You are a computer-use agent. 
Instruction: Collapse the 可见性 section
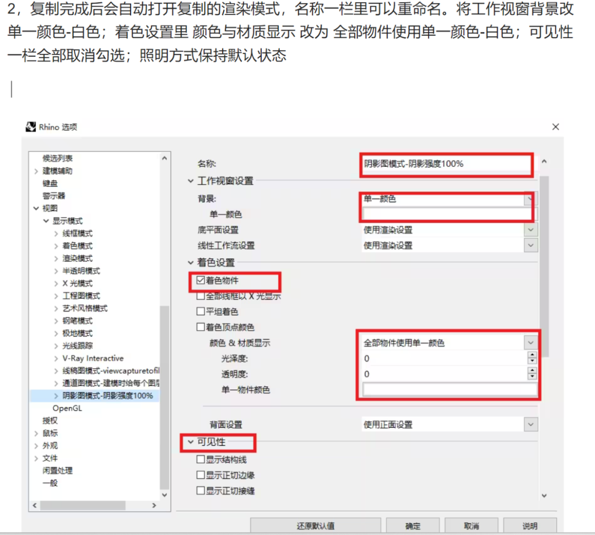[190, 442]
